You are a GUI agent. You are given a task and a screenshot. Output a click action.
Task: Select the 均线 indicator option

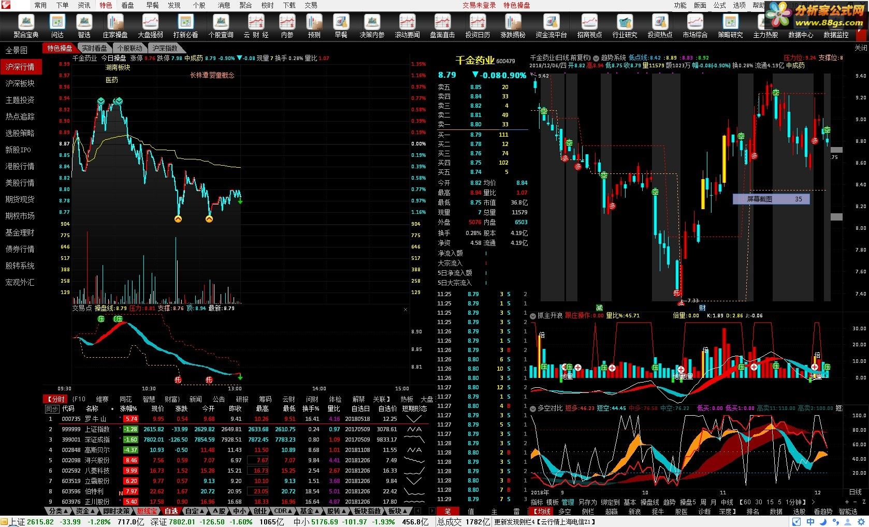point(542,511)
